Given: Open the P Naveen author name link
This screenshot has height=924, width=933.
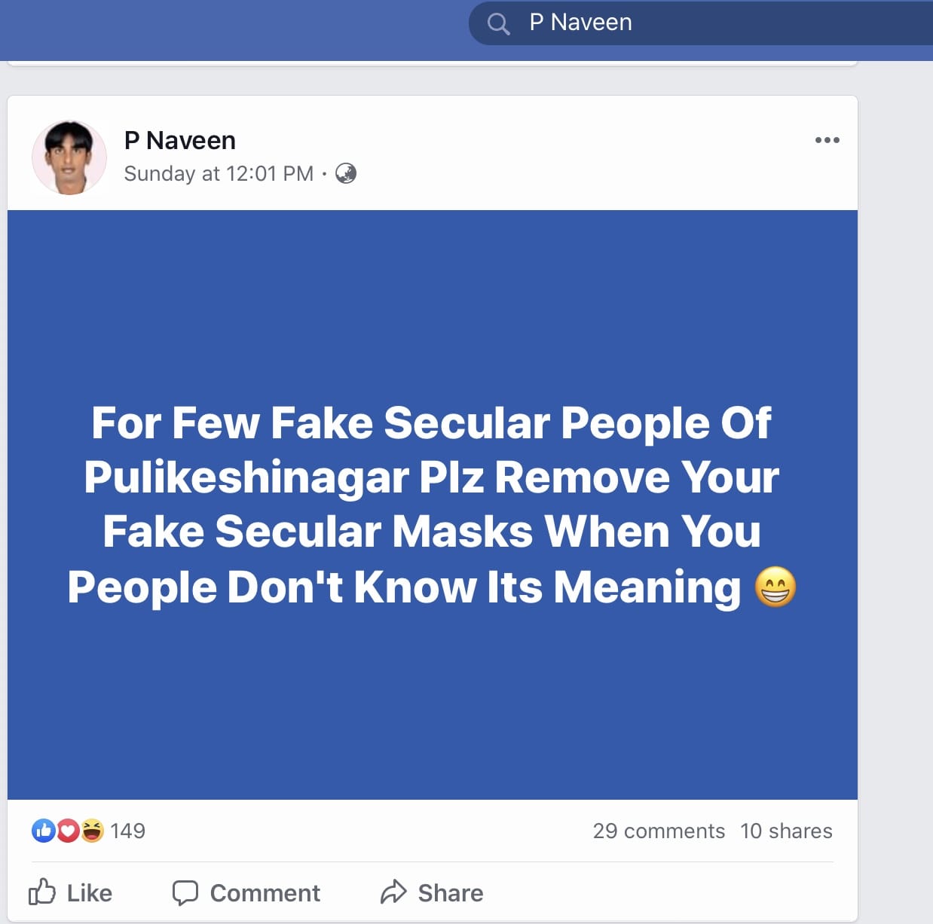Looking at the screenshot, I should coord(179,140).
